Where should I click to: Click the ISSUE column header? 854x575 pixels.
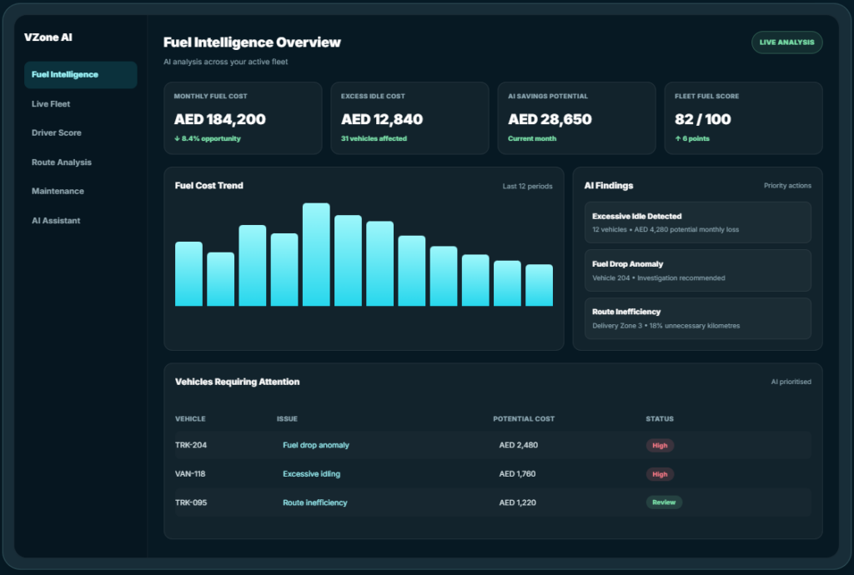287,419
